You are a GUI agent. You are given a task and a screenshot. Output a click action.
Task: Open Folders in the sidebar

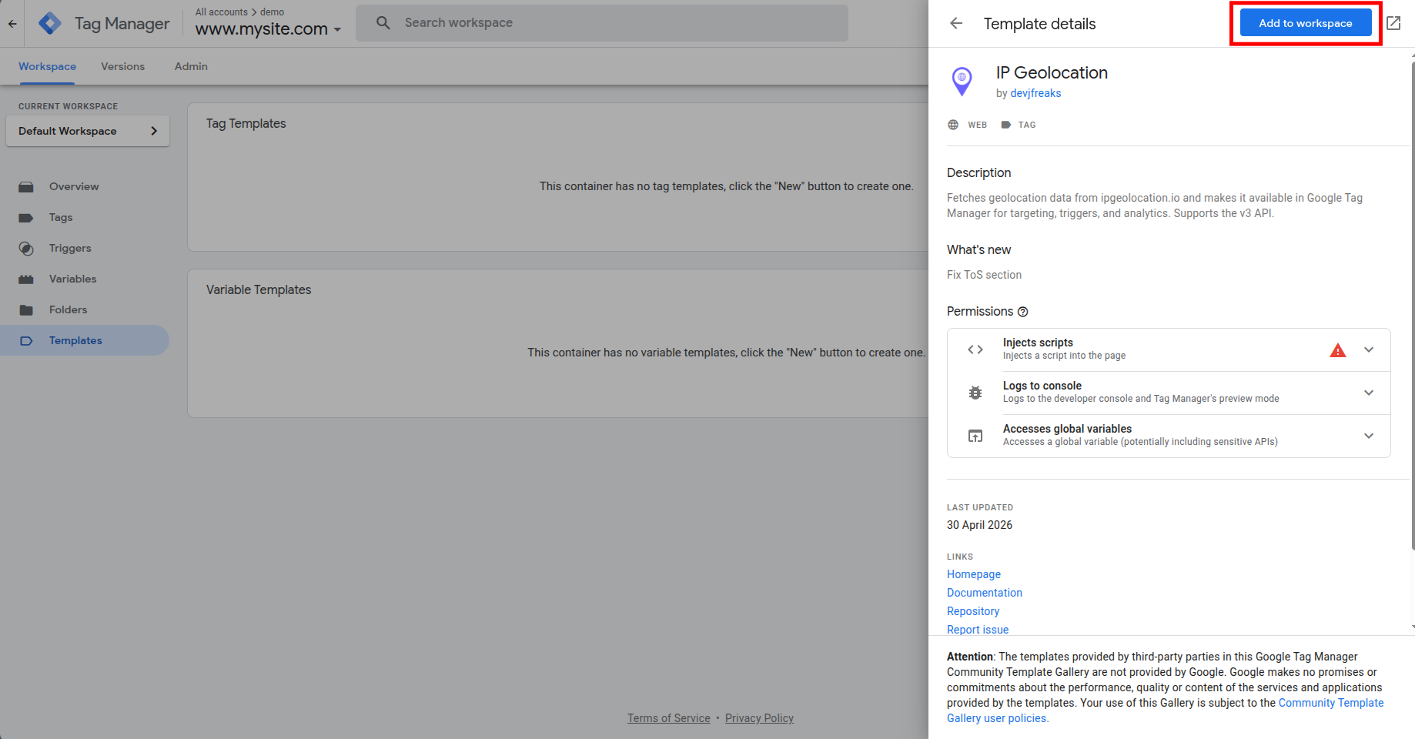[x=85, y=309]
